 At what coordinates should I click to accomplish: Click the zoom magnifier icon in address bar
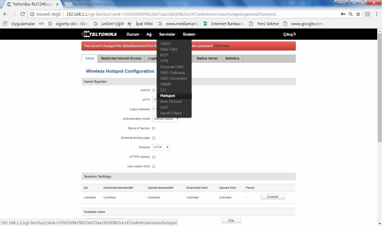(x=350, y=14)
